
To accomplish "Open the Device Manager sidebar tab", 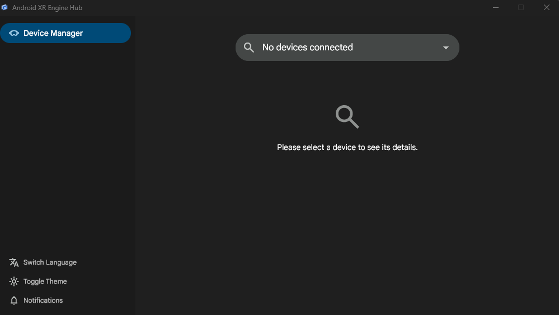I will (65, 33).
